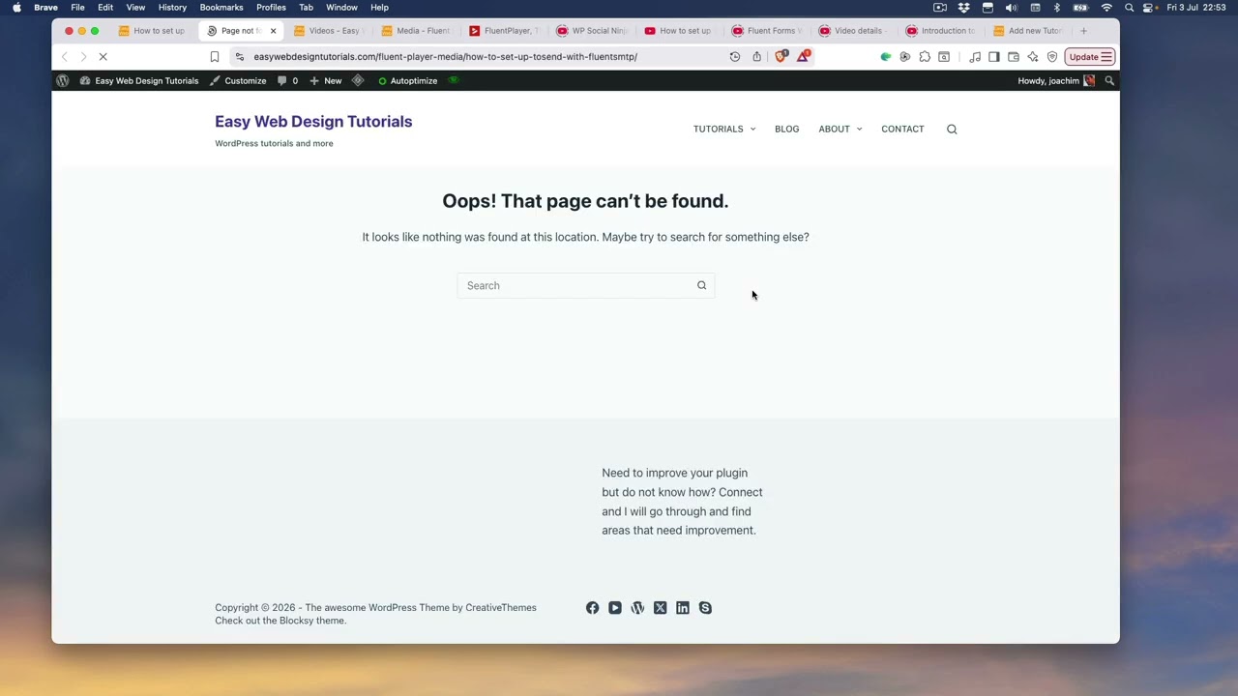Click the diamond icon in admin bar

point(358,81)
